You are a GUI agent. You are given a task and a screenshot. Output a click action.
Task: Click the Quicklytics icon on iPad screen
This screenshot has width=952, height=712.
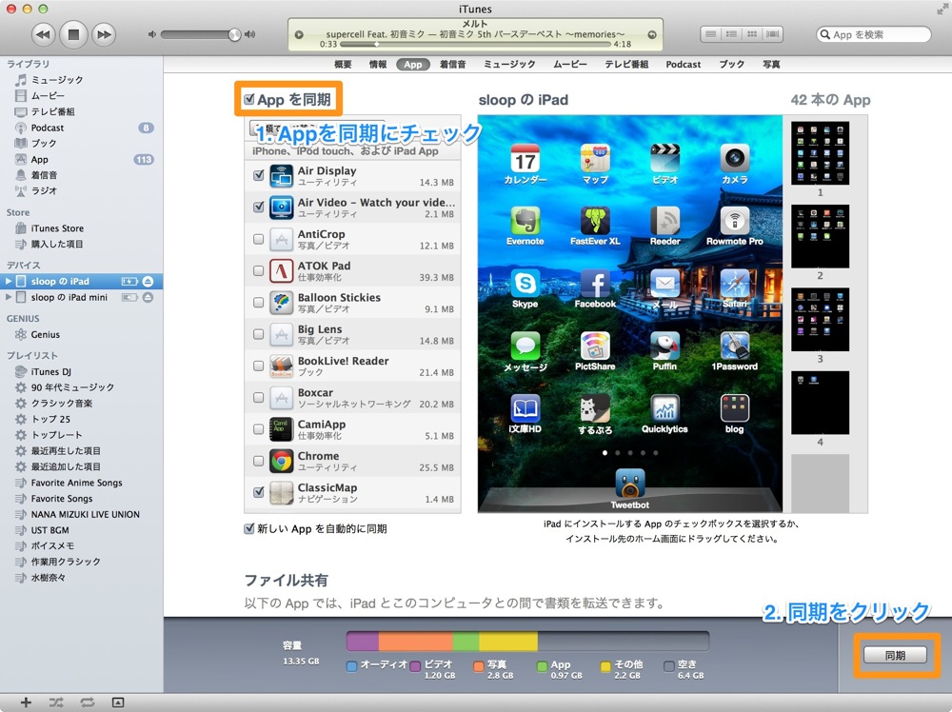(664, 408)
